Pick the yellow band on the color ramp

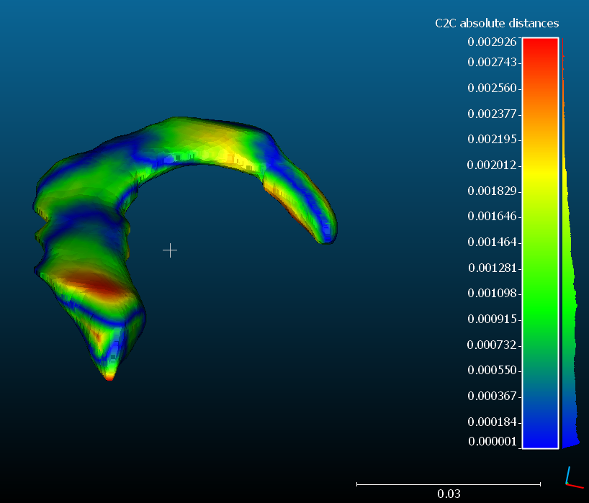[x=540, y=171]
